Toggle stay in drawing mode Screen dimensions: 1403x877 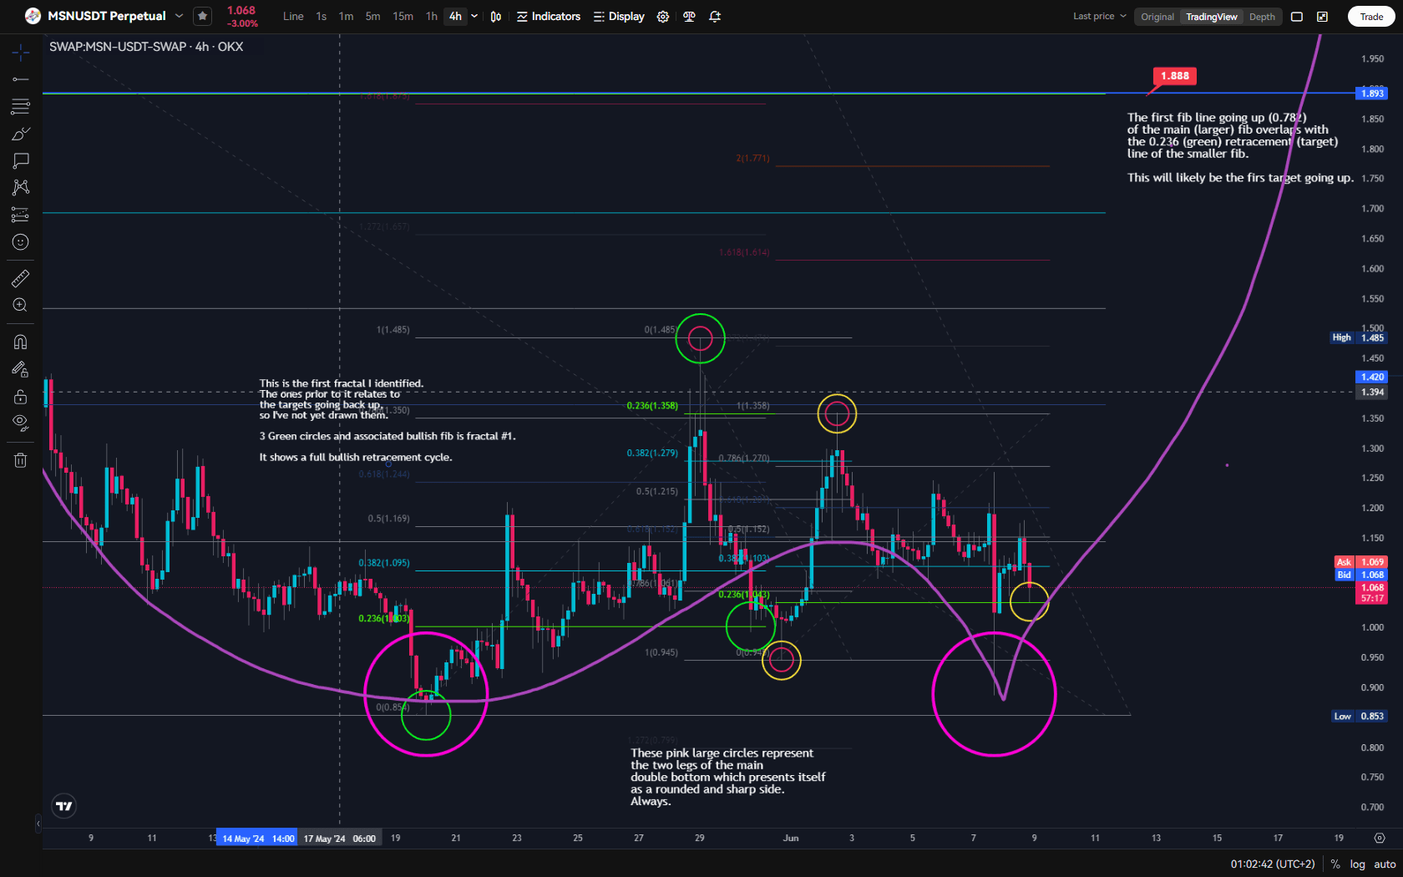pyautogui.click(x=21, y=369)
